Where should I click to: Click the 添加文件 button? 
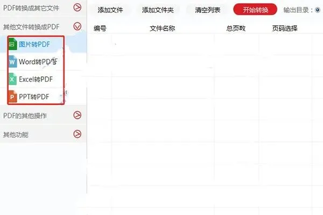tap(110, 10)
